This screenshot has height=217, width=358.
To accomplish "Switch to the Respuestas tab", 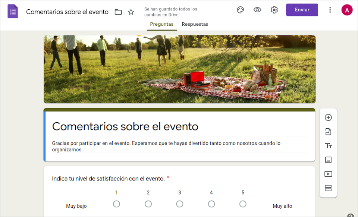I will [195, 24].
